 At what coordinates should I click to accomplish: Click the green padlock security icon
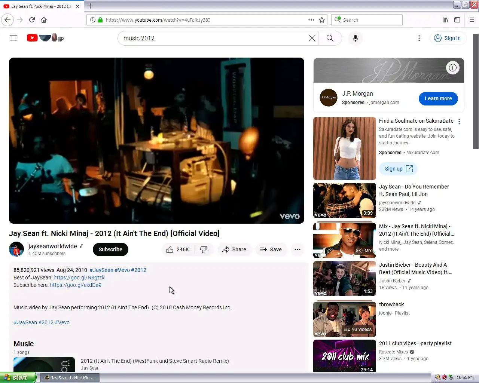pyautogui.click(x=100, y=20)
